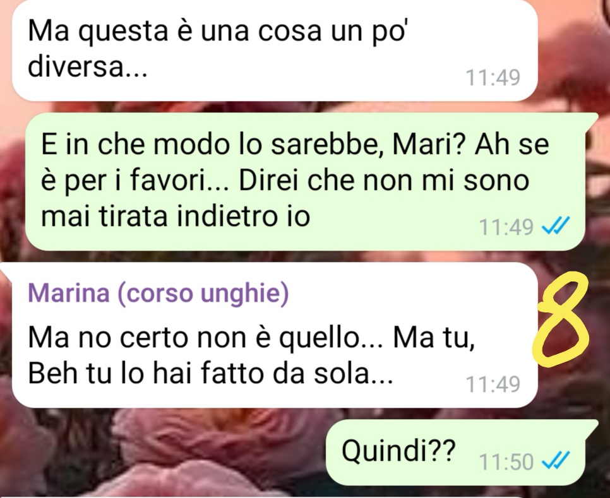Viewport: 610px width, 498px height.
Task: Tap the 11:49 timestamp under Marina's message
Action: 493,384
